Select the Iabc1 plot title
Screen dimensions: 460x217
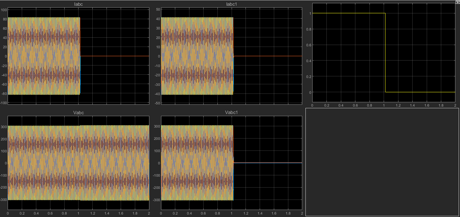tap(231, 4)
